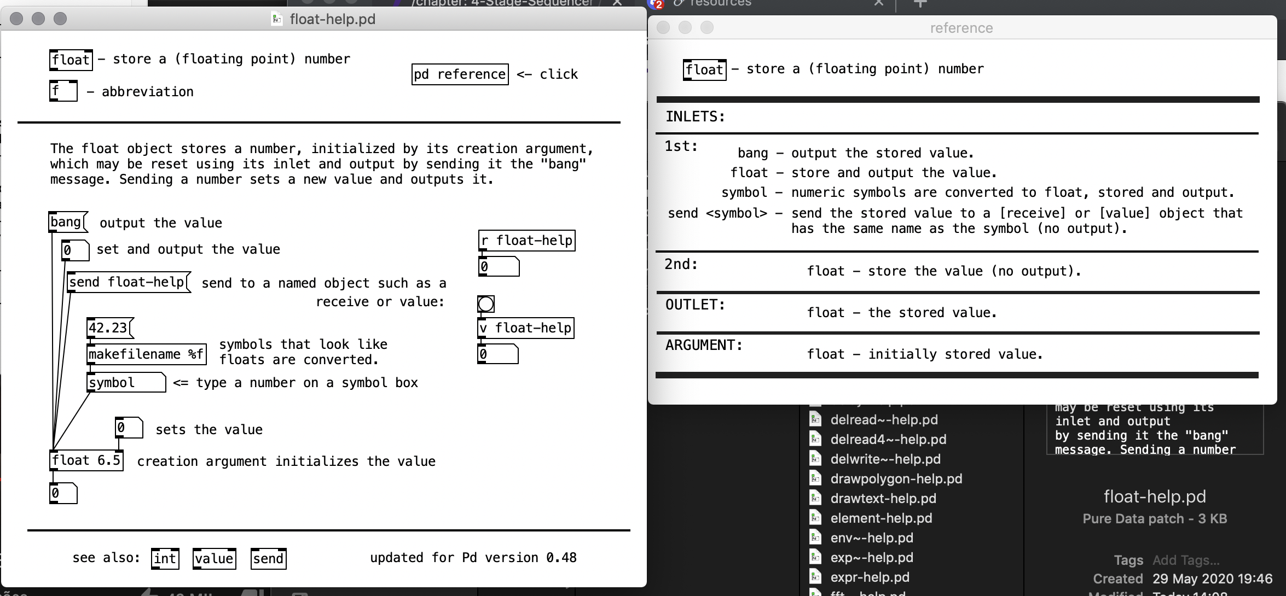
Task: Click the exp~-help.pd file icon
Action: pyautogui.click(x=816, y=557)
